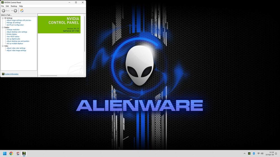Open the taskbar clock and date
Viewport: 280px width, 157px height.
click(x=270, y=153)
